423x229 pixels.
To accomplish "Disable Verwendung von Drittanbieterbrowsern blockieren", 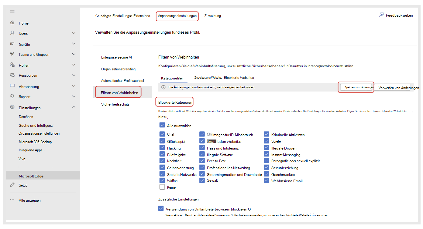I will (x=161, y=208).
